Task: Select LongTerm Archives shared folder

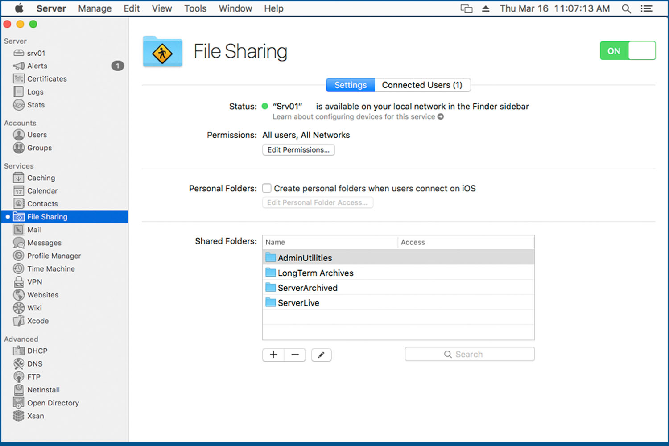Action: pos(398,273)
